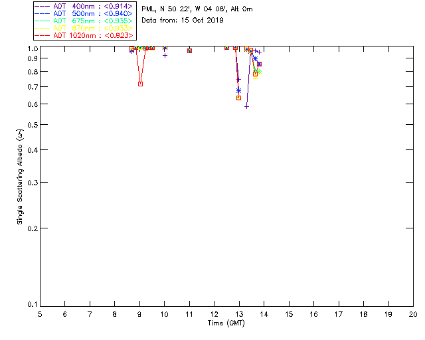Select the AOT 1020nm legend entry
The width and height of the screenshot is (425, 340).
tap(84, 35)
